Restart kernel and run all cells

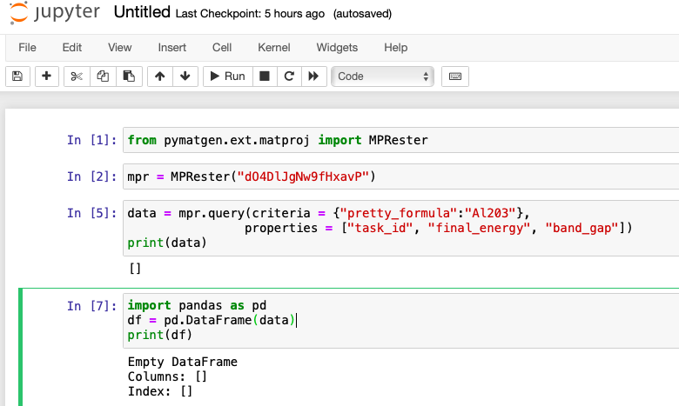pos(313,77)
